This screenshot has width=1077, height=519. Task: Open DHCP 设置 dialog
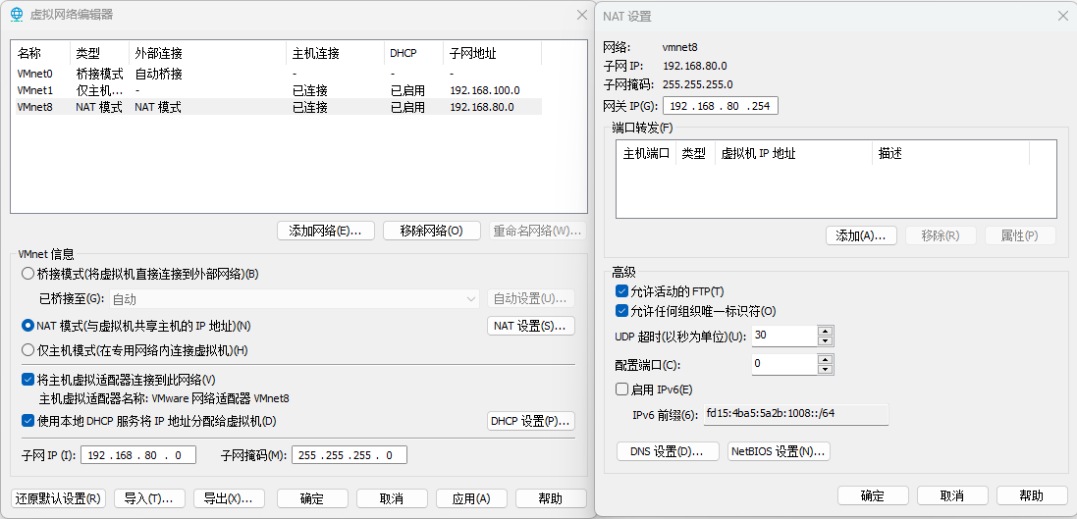point(531,421)
